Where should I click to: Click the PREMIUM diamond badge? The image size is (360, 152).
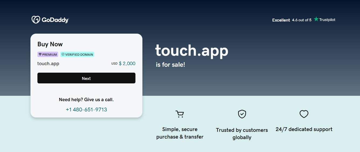pos(48,55)
